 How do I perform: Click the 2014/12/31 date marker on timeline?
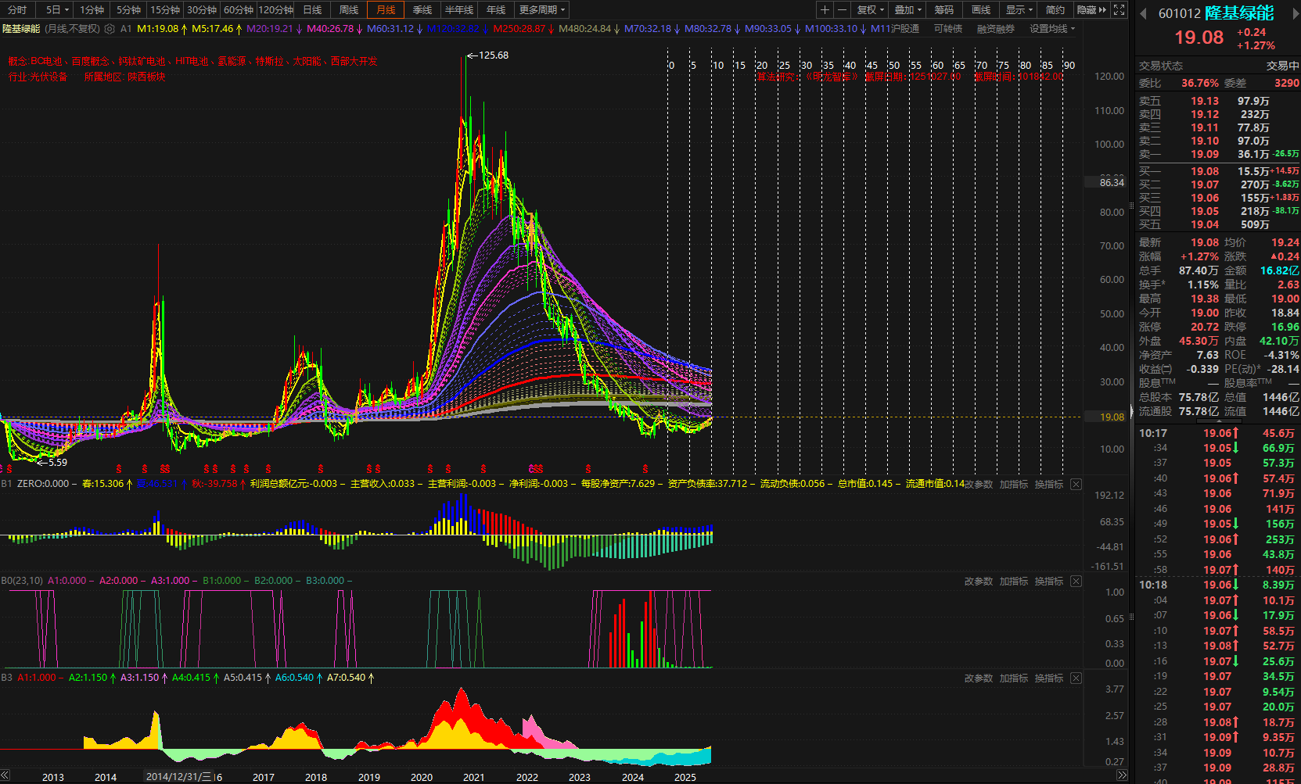click(179, 776)
